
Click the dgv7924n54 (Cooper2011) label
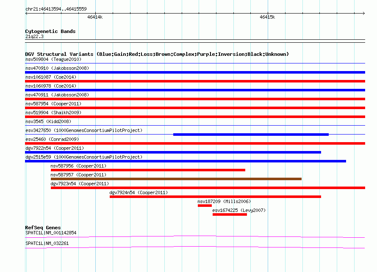(139, 192)
